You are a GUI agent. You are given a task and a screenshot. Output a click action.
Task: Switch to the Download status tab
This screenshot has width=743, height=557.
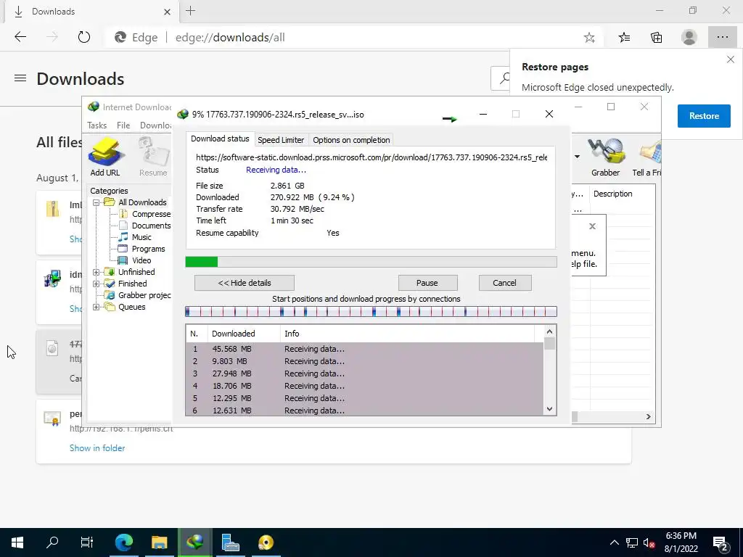pos(220,139)
